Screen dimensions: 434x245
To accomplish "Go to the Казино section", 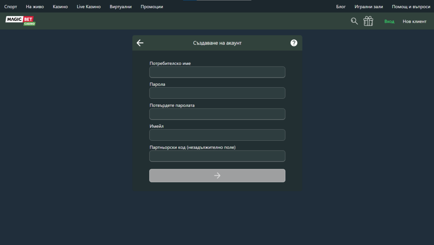I will point(60,7).
